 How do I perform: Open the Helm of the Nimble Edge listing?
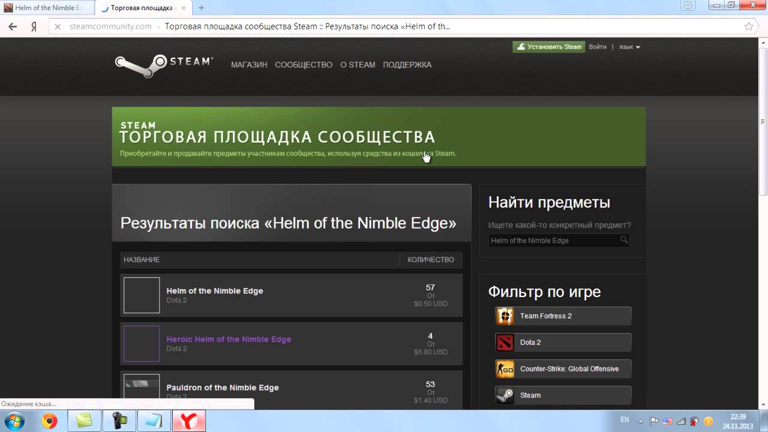(x=291, y=295)
